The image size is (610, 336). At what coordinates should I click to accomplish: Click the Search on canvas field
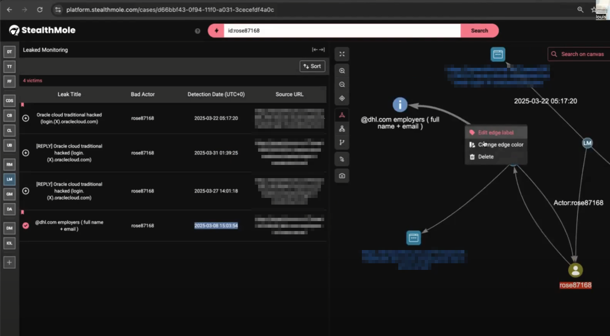coord(582,54)
